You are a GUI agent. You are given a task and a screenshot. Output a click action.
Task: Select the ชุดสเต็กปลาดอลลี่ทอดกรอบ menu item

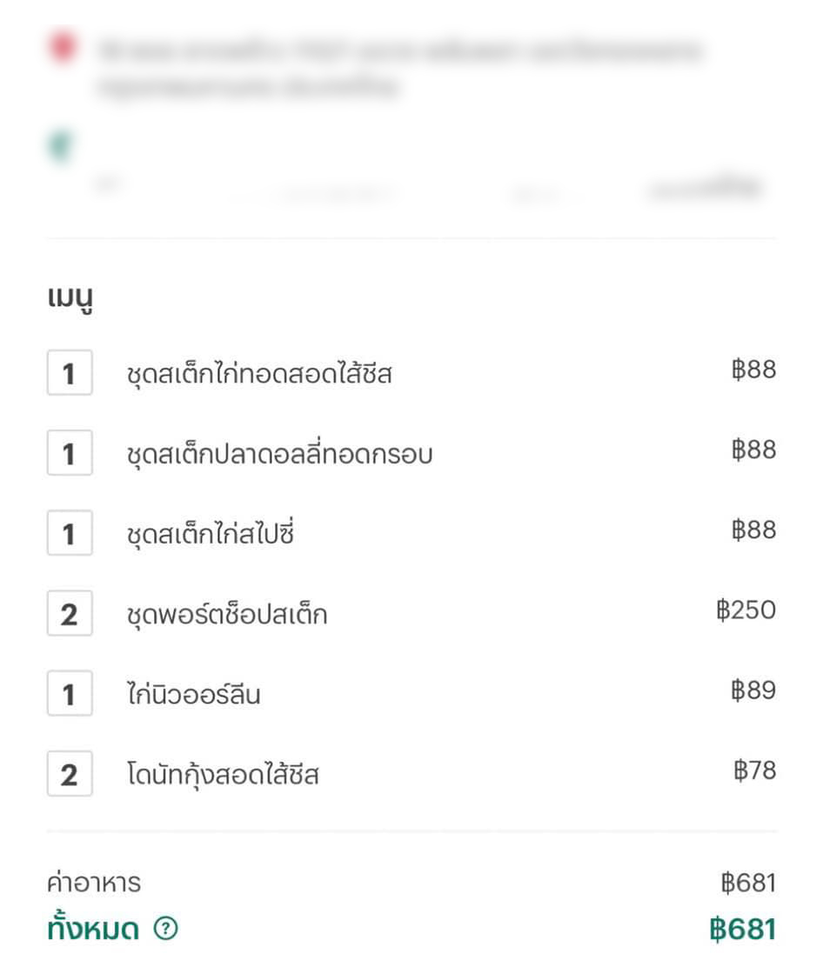point(279,455)
